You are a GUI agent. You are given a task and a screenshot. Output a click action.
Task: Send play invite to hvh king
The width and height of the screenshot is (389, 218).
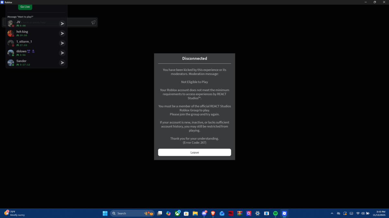click(x=62, y=33)
